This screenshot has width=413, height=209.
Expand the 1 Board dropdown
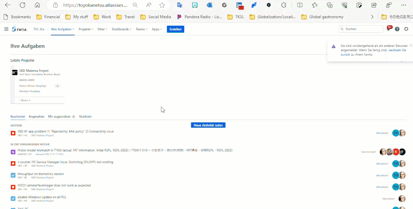coord(25,100)
